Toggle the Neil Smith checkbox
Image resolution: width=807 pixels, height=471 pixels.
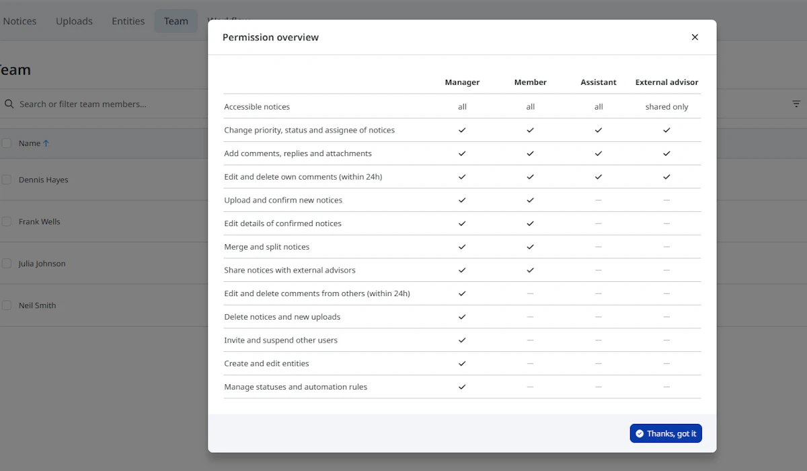pos(7,305)
